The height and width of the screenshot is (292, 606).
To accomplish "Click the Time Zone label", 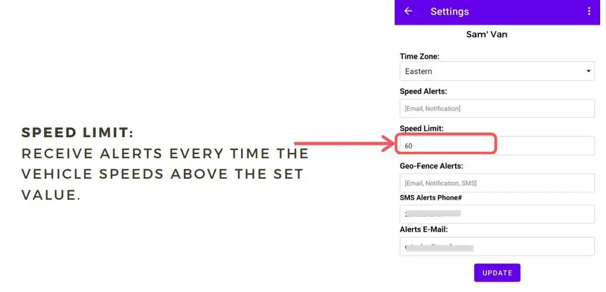I will [x=419, y=57].
